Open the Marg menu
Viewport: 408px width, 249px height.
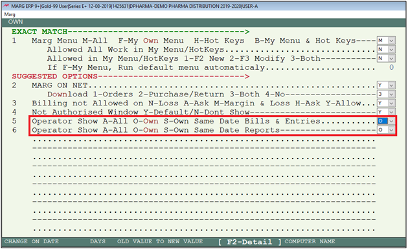10,14
